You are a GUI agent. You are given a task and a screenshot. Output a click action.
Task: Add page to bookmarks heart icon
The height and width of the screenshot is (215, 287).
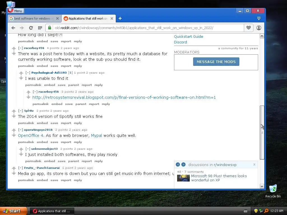(249, 28)
